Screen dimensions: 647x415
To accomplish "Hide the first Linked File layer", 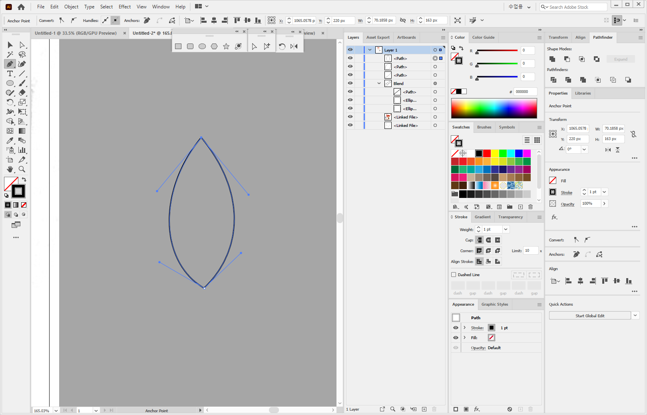I will pos(350,117).
